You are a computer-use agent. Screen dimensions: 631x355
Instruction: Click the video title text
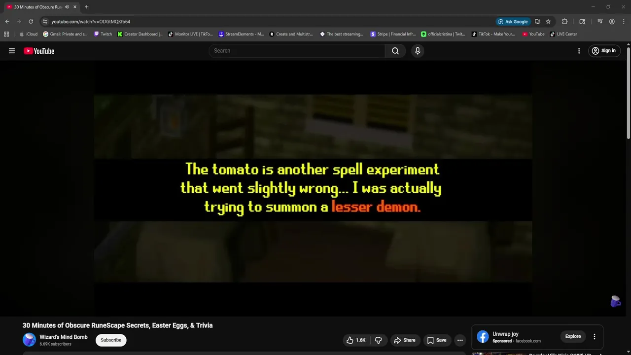click(x=118, y=325)
